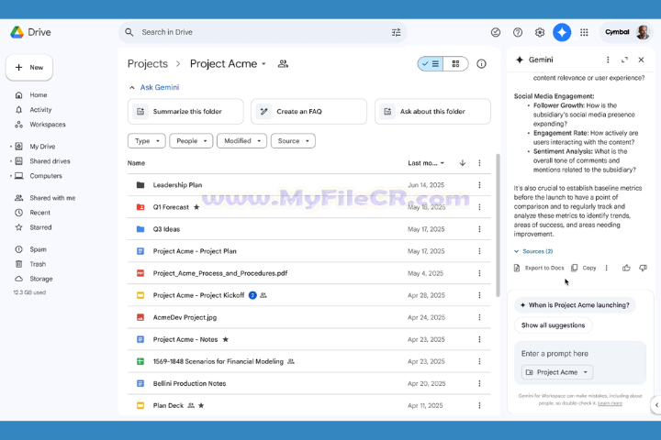The image size is (661, 440).
Task: Click the offline ready checkmark status icon
Action: point(496,32)
